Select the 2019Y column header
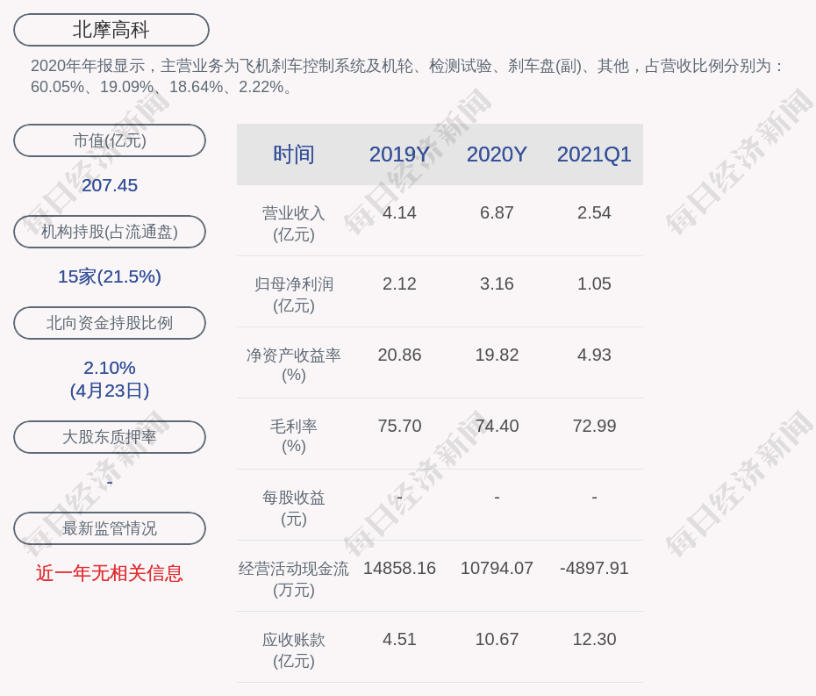This screenshot has height=696, width=816. click(399, 154)
